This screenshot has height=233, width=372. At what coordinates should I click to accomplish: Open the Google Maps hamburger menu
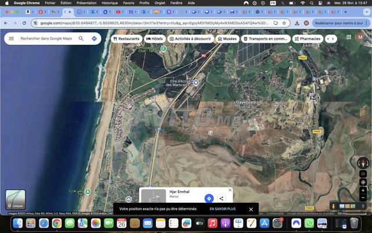click(x=10, y=38)
